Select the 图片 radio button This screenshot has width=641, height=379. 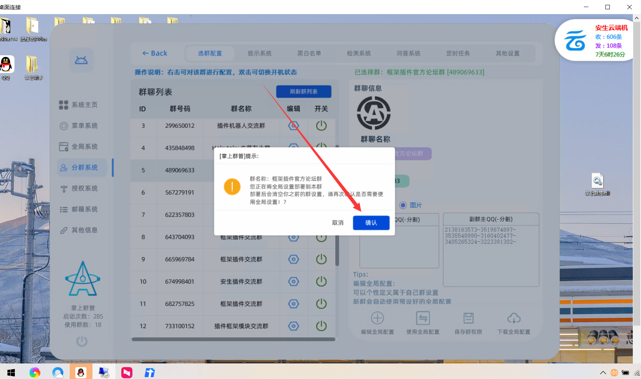coord(403,205)
